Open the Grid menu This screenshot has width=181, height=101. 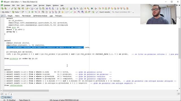pos(18,5)
